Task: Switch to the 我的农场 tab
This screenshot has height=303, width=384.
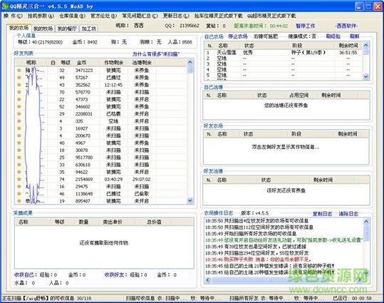Action: pyautogui.click(x=19, y=28)
